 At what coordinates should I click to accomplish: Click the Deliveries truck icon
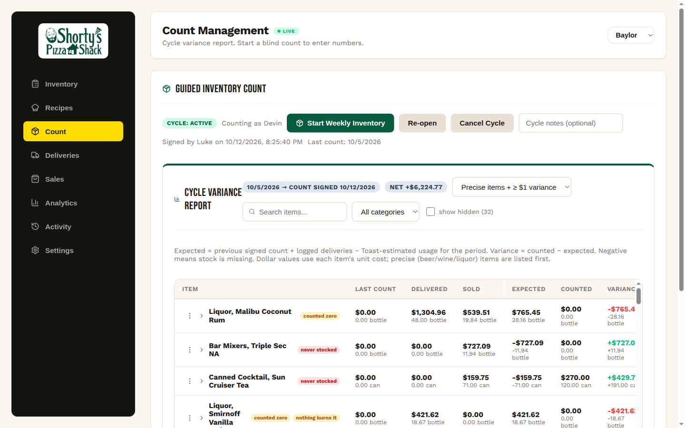click(x=35, y=155)
